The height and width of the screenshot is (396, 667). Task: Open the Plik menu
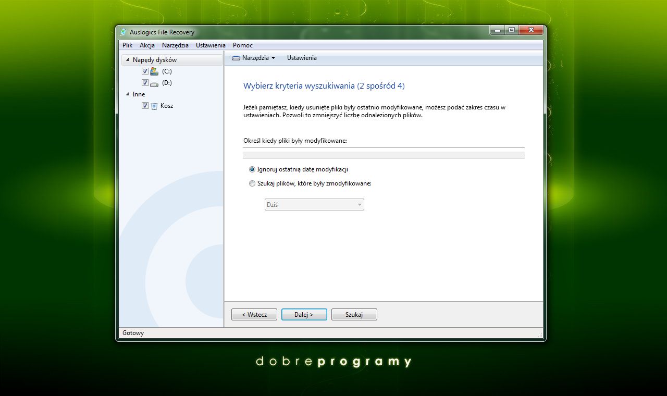(x=128, y=45)
